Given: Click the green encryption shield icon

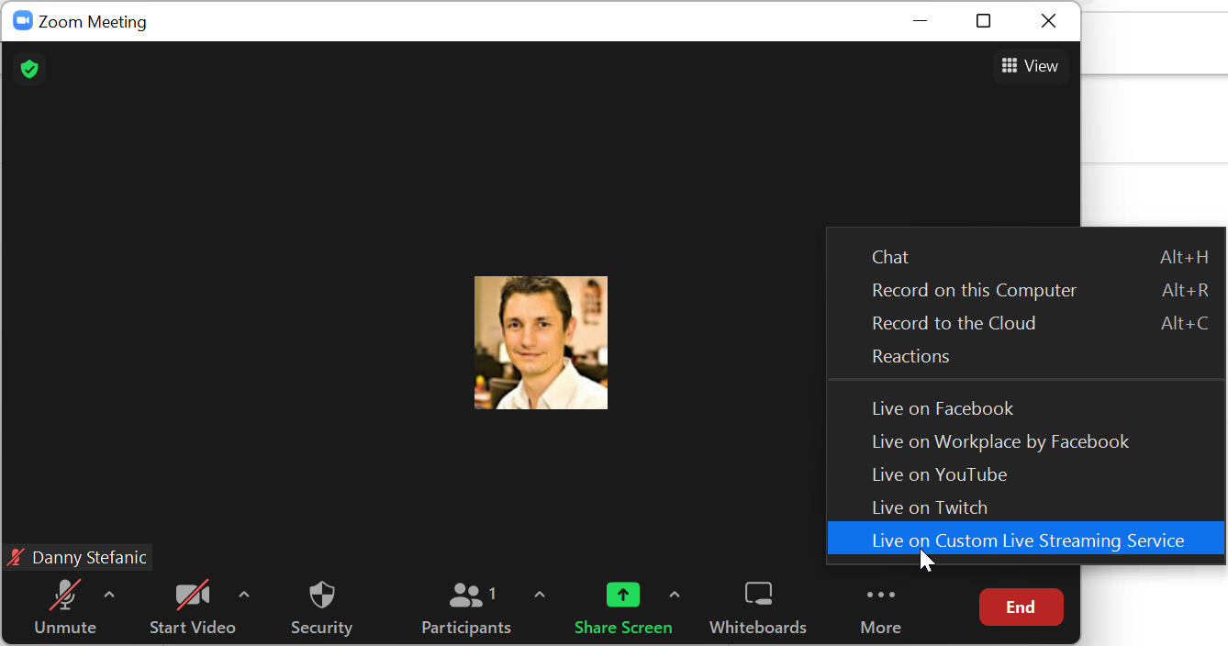Looking at the screenshot, I should coord(29,69).
